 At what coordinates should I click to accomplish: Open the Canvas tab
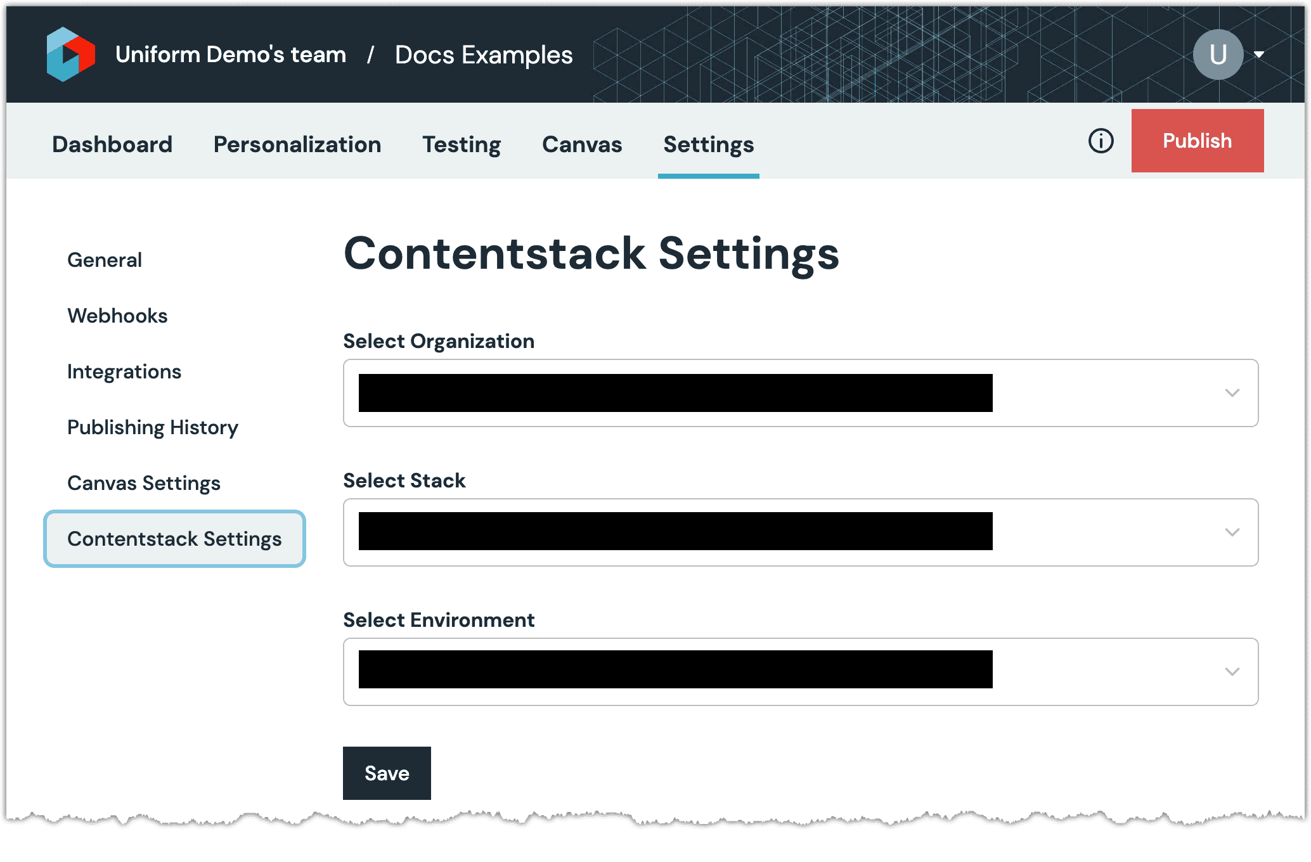(581, 145)
